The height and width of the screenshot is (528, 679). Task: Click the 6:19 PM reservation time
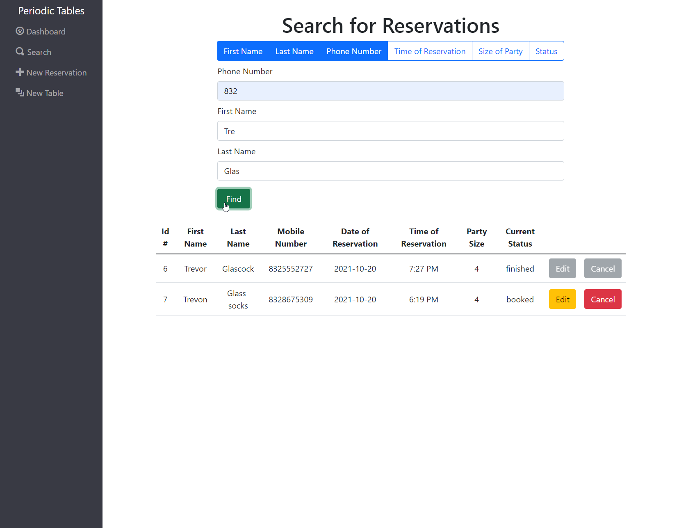tap(424, 299)
